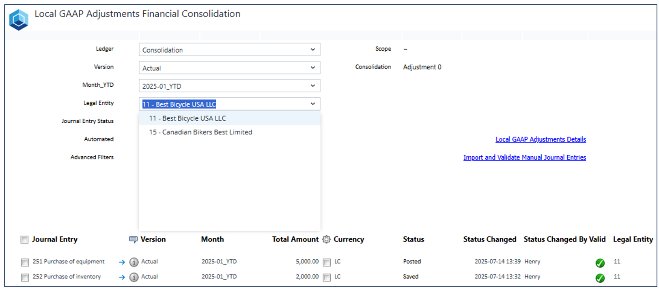Click the Adjustment 0 consolidation value
Image resolution: width=659 pixels, height=290 pixels.
coord(422,67)
